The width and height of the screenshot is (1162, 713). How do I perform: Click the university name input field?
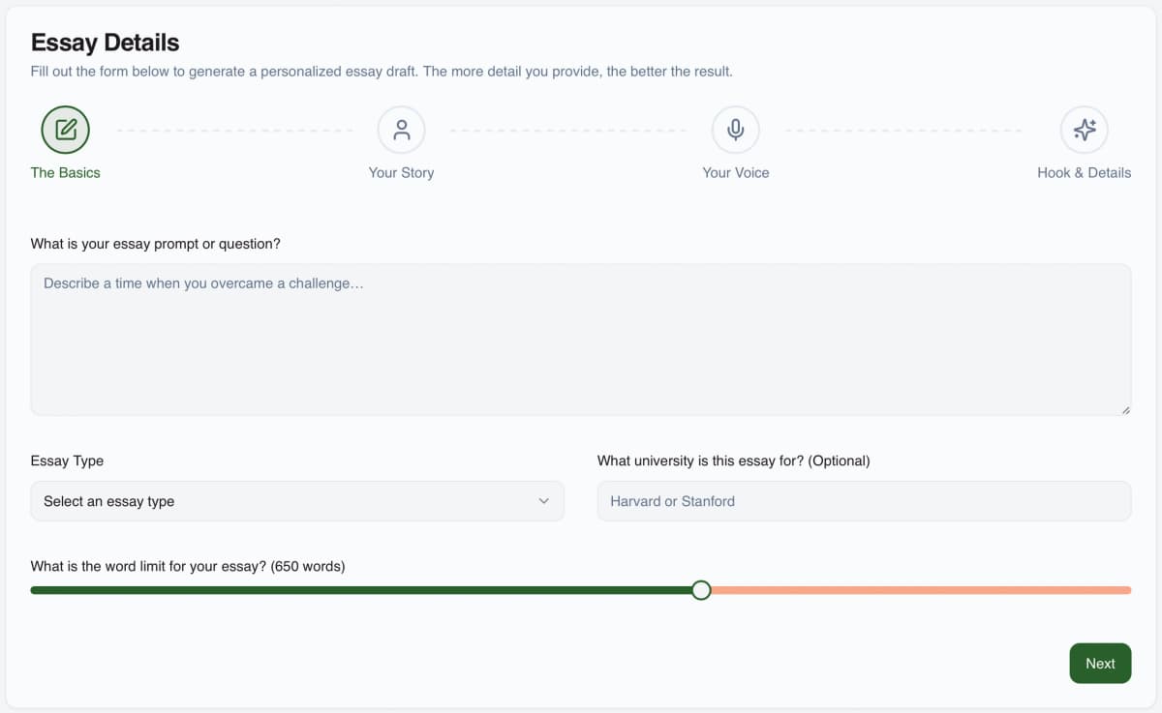pos(864,501)
